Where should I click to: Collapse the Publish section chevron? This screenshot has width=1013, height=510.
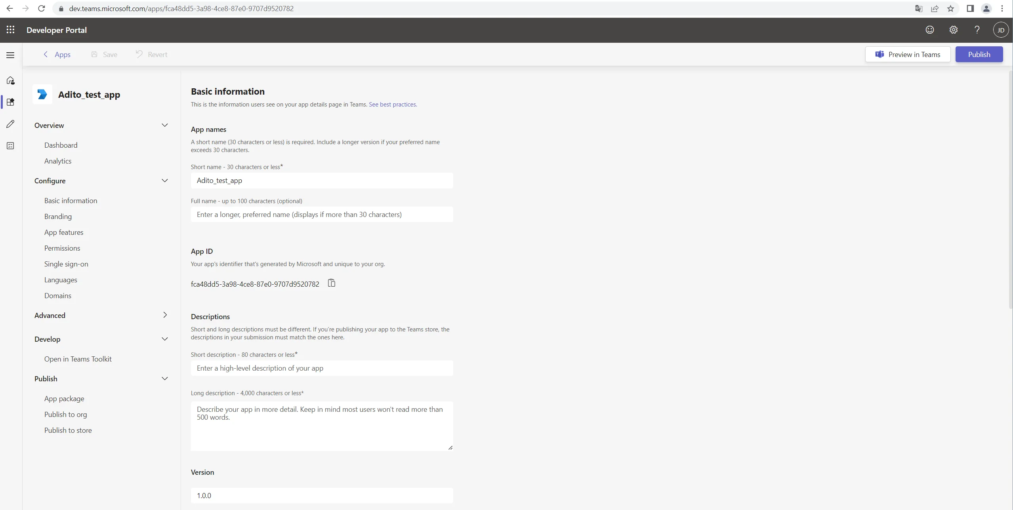tap(165, 379)
